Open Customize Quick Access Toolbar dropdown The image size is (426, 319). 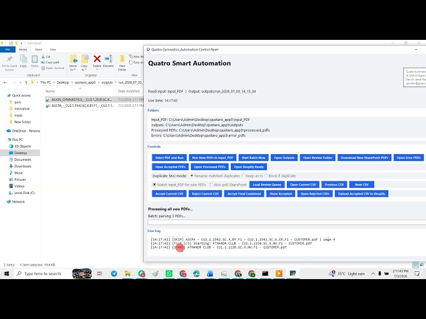tap(21, 43)
